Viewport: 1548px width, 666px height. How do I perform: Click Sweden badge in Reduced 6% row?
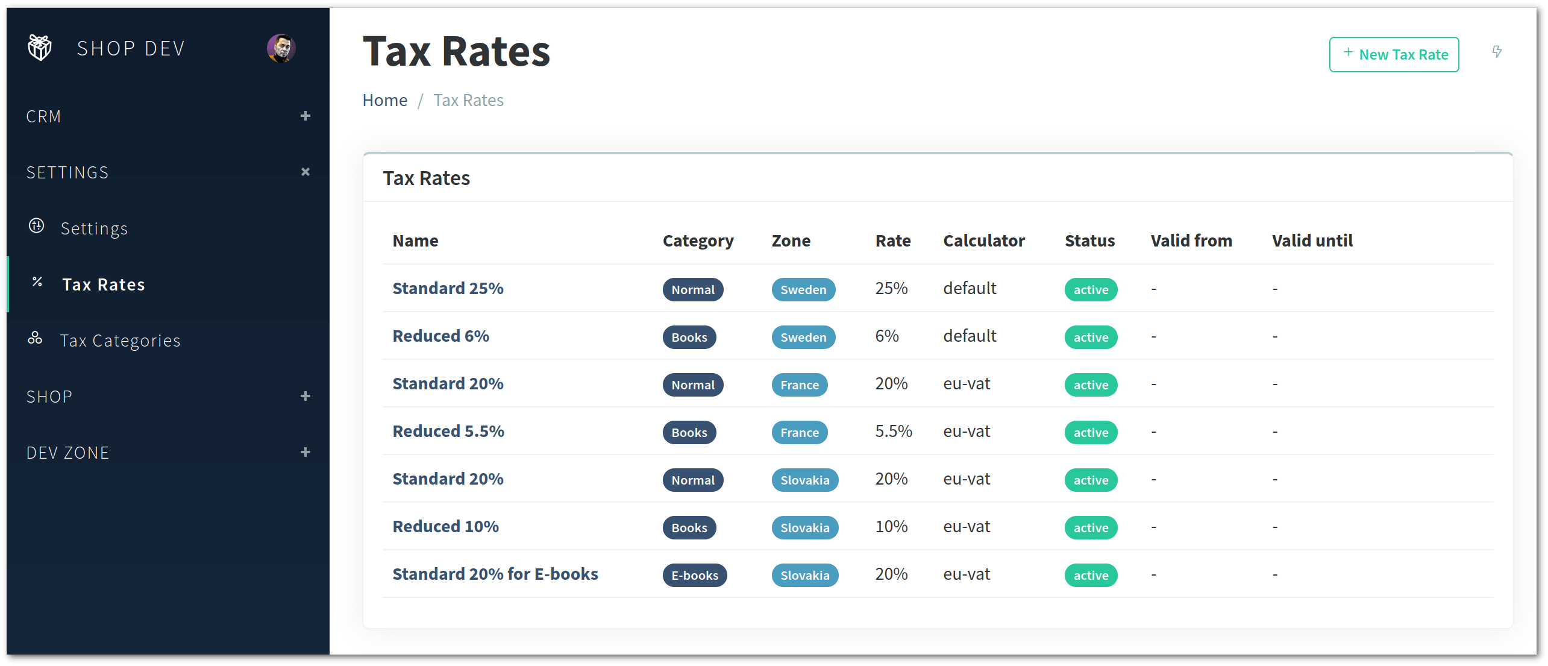803,337
